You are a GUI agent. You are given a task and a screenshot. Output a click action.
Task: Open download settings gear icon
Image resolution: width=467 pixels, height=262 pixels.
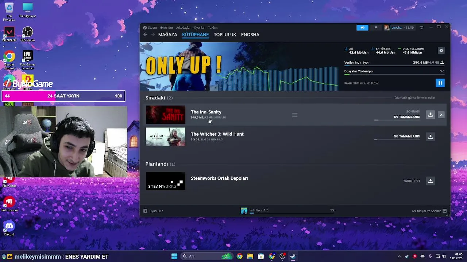(x=441, y=51)
